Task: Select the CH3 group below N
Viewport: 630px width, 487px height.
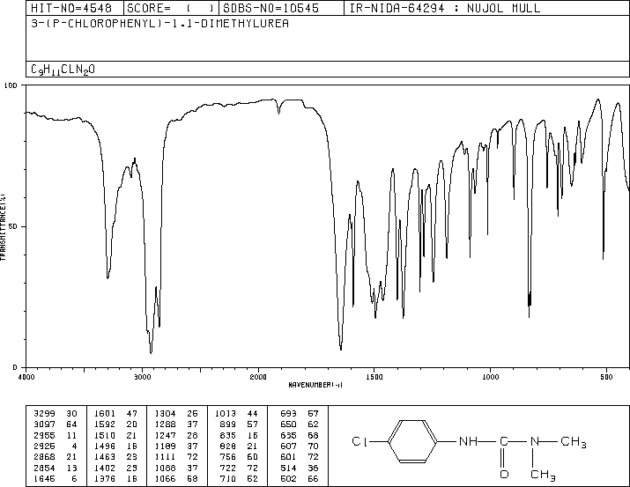Action: pos(543,476)
